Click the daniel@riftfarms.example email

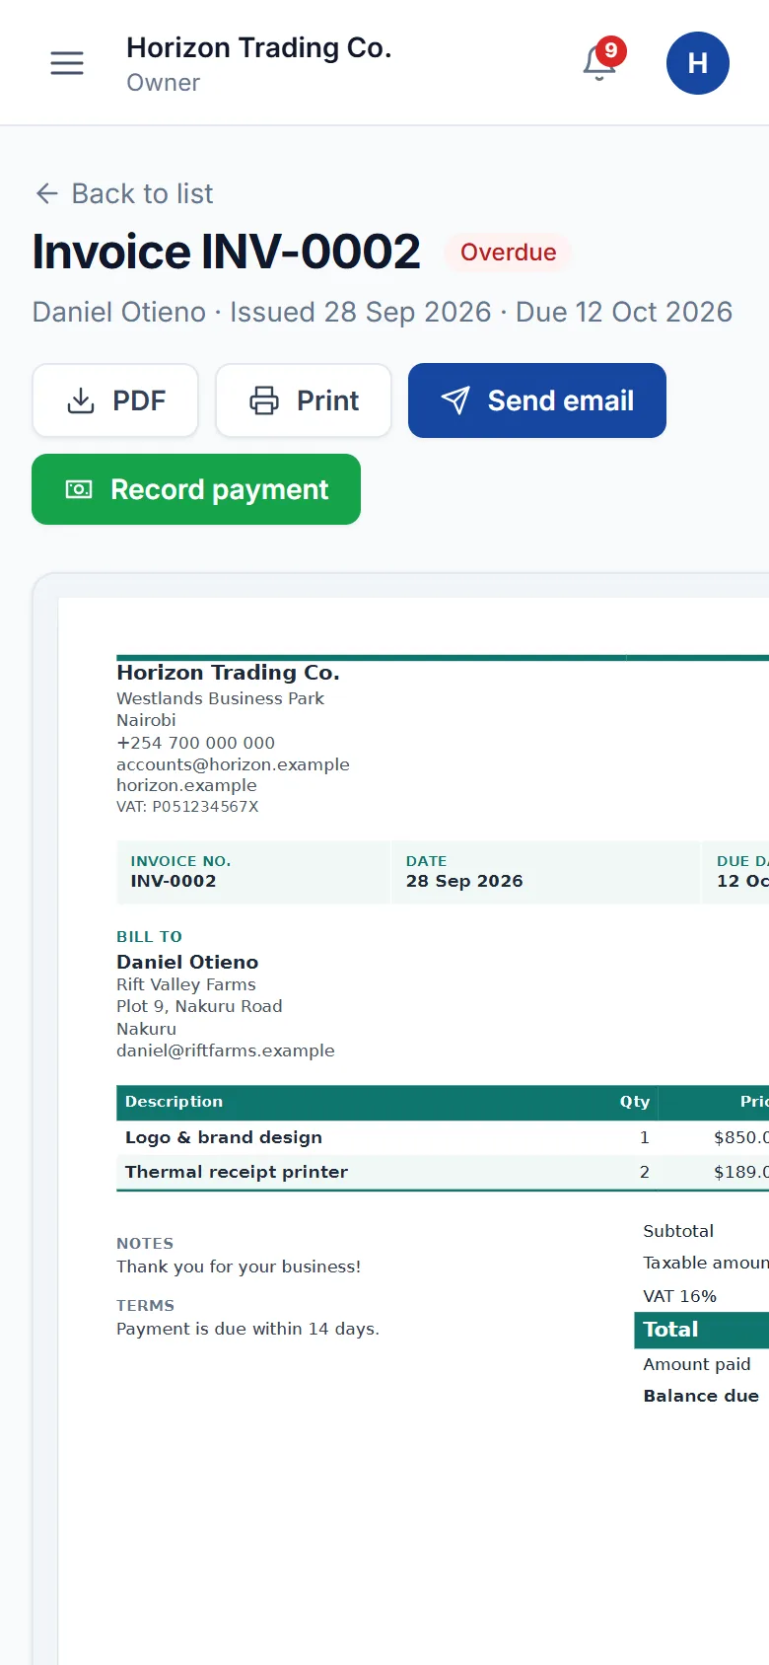tap(226, 1050)
